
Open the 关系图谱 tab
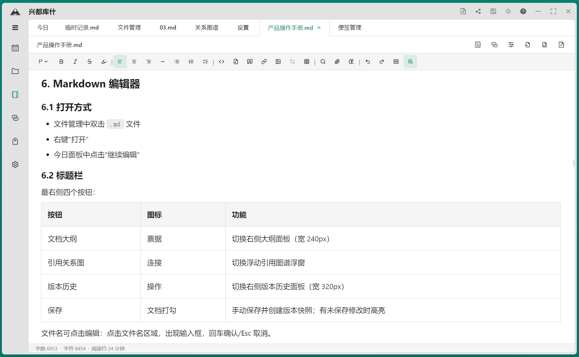[207, 28]
